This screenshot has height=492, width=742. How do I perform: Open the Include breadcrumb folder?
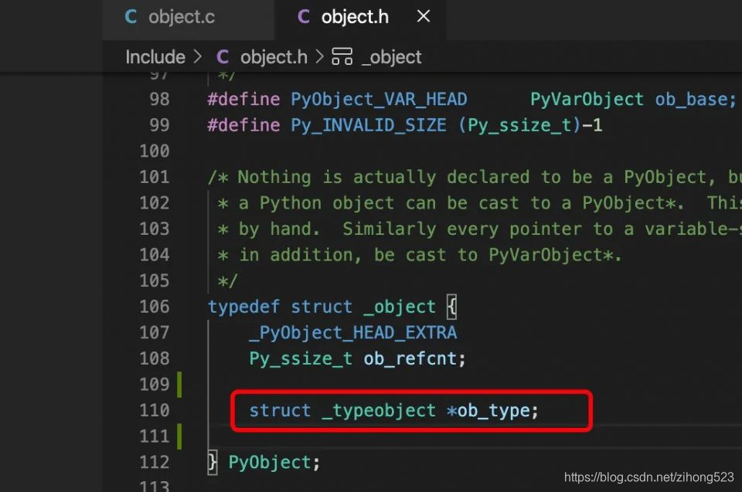point(155,57)
